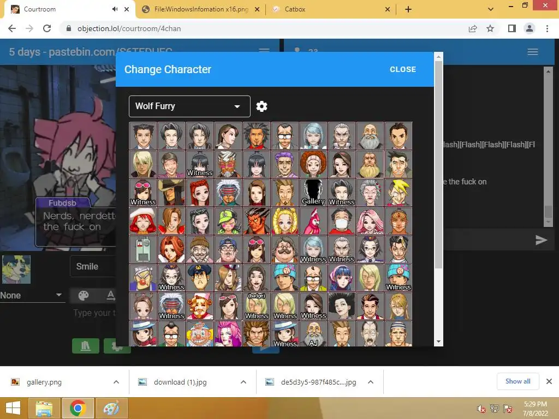
Task: Open the gallery.png downloaded file
Action: pyautogui.click(x=44, y=382)
